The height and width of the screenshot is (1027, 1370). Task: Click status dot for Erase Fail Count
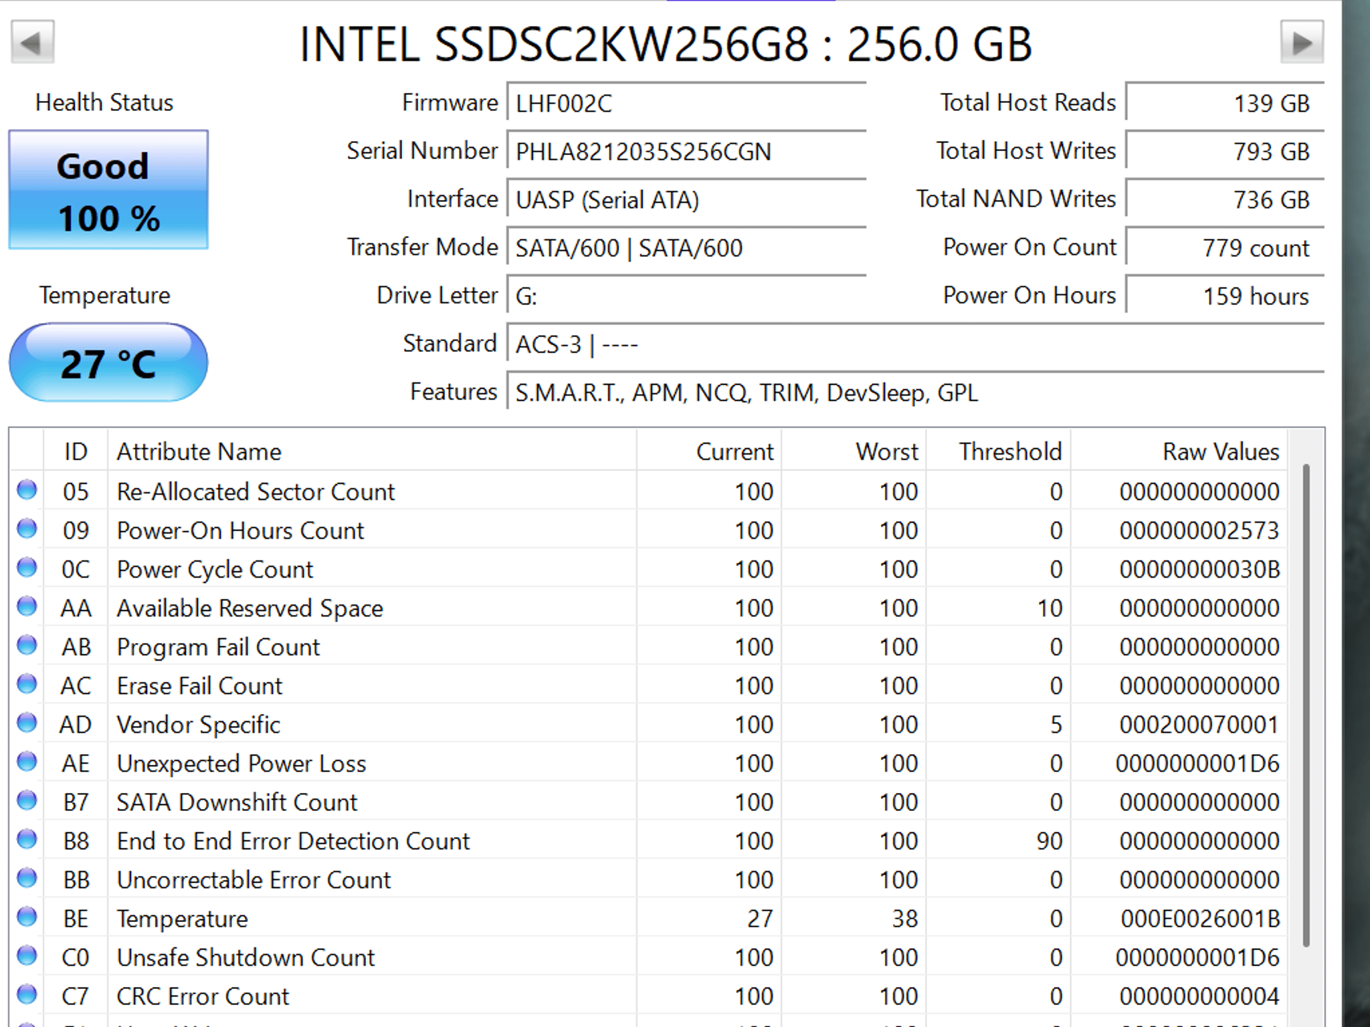(x=27, y=684)
